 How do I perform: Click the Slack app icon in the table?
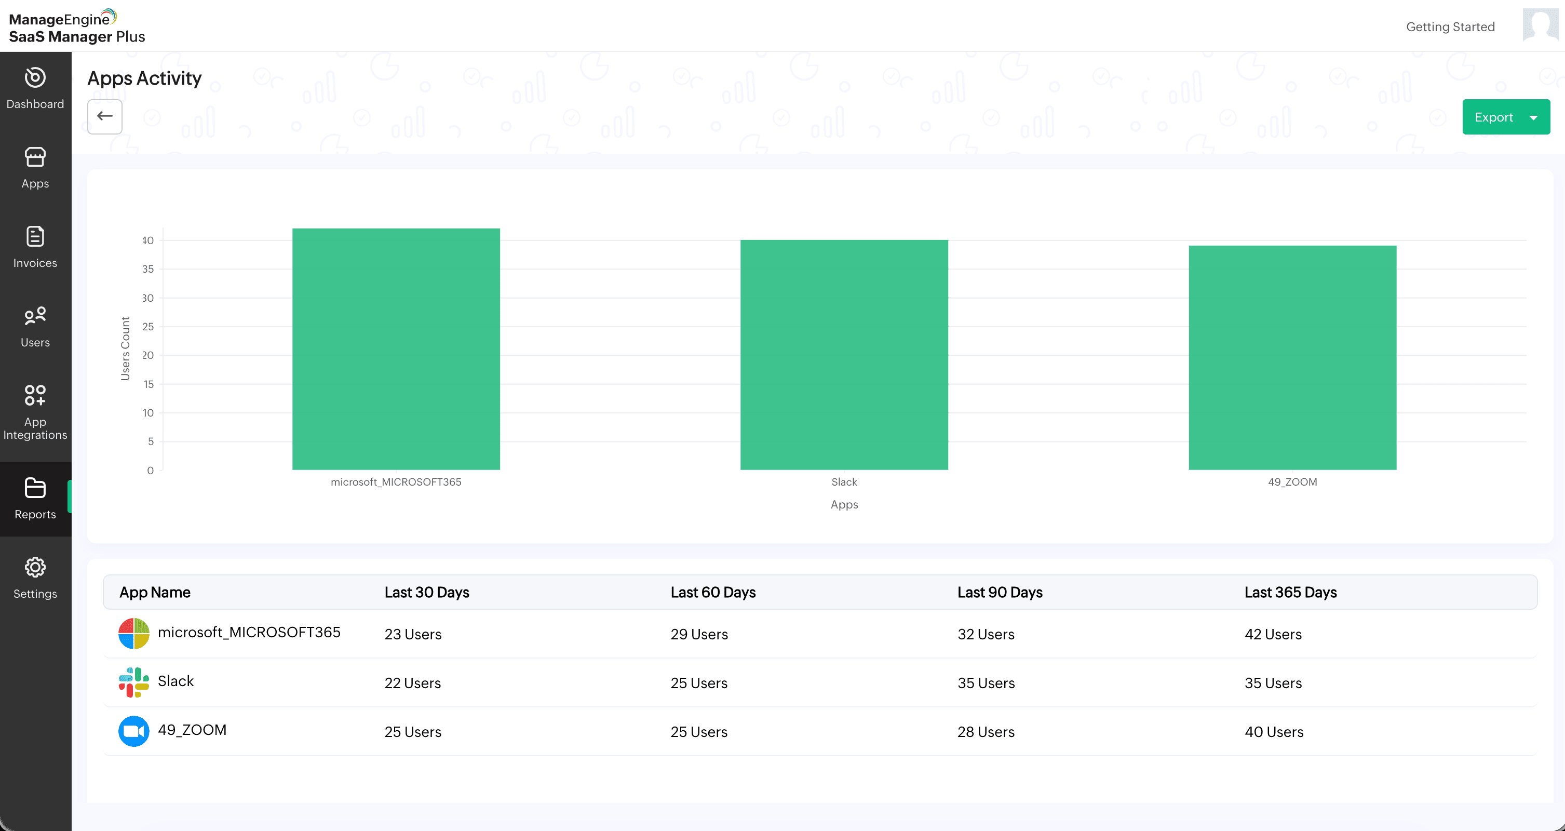click(x=133, y=682)
